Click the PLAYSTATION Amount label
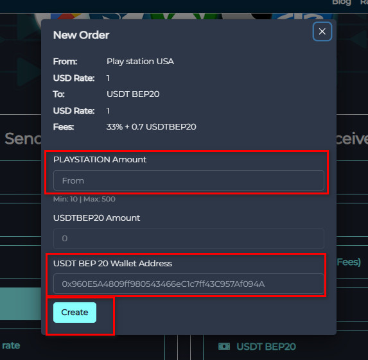 (100, 160)
